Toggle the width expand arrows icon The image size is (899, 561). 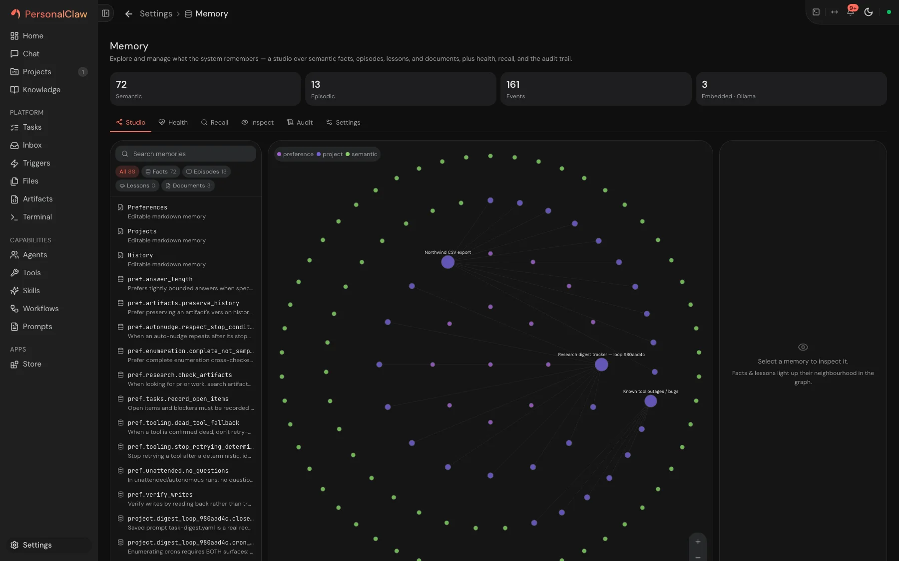834,12
